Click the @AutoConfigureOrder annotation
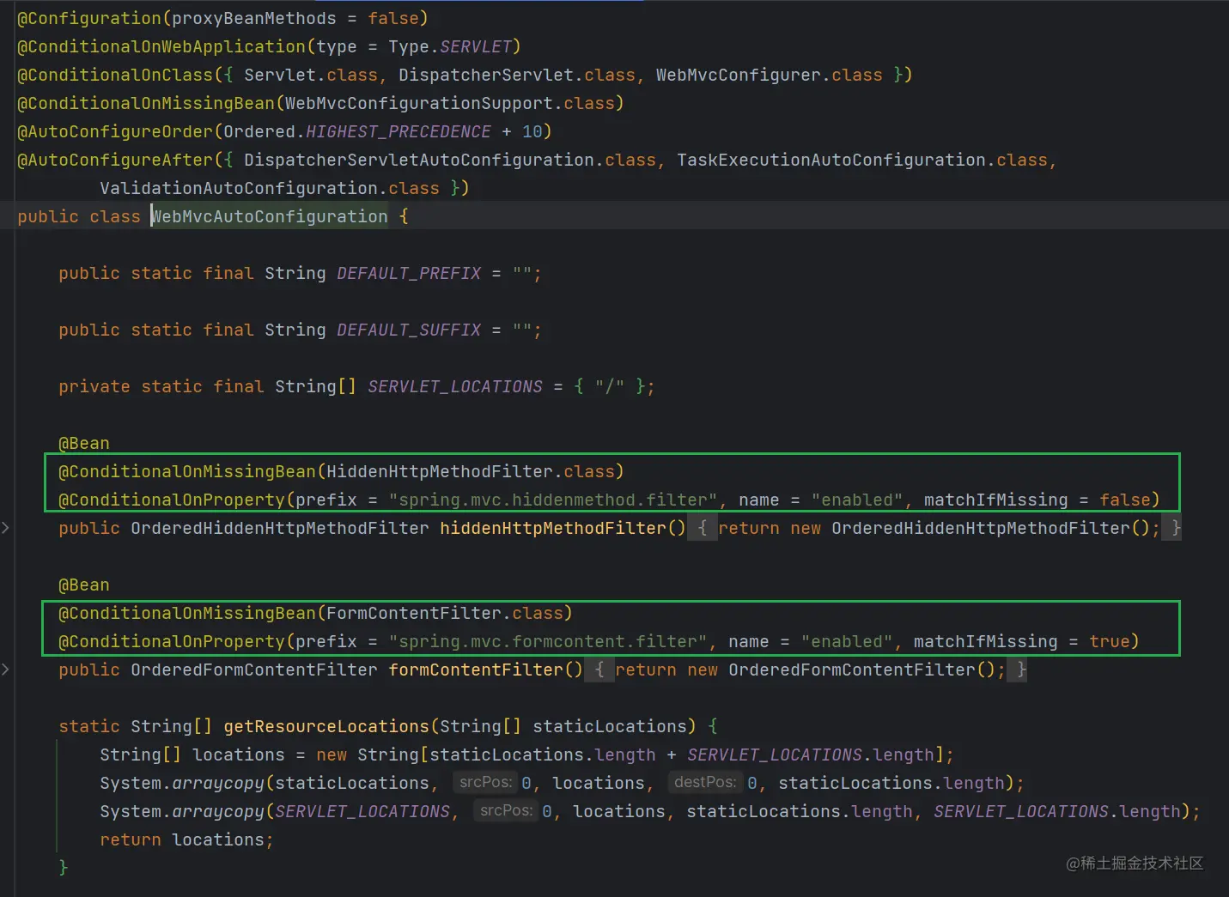Image resolution: width=1229 pixels, height=897 pixels. click(115, 131)
